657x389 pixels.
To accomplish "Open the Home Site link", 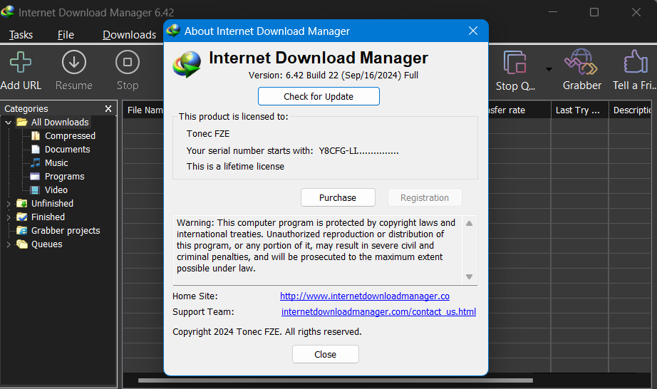I will [x=365, y=296].
